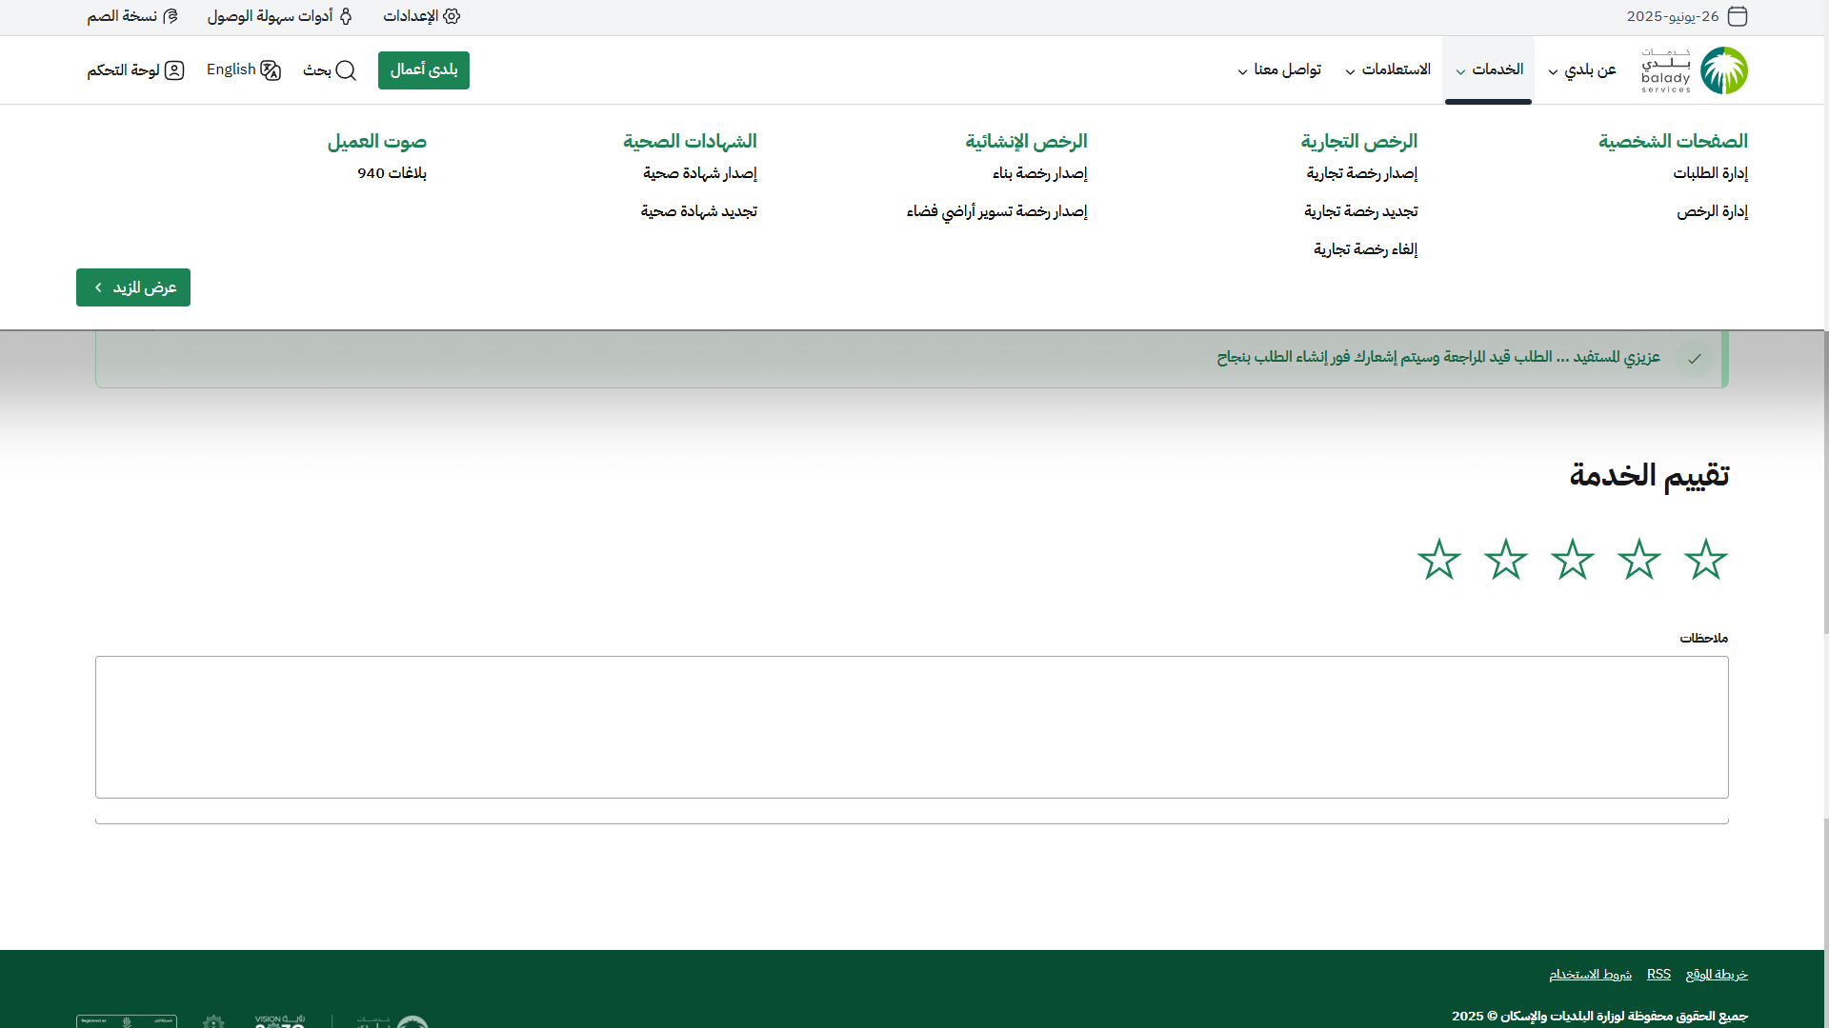Open settings via the gear icon
The height and width of the screenshot is (1028, 1829).
click(452, 16)
